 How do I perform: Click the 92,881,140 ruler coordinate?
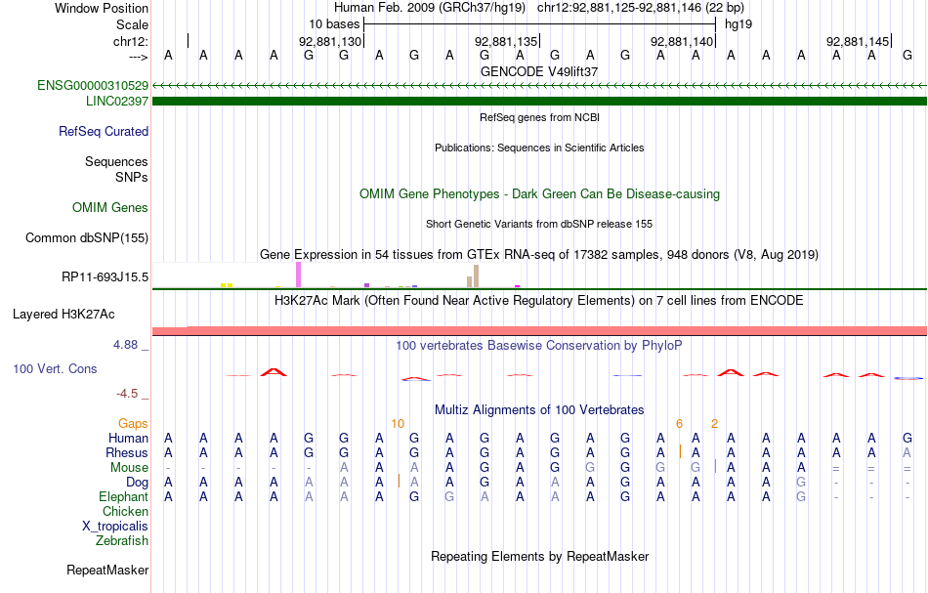681,41
